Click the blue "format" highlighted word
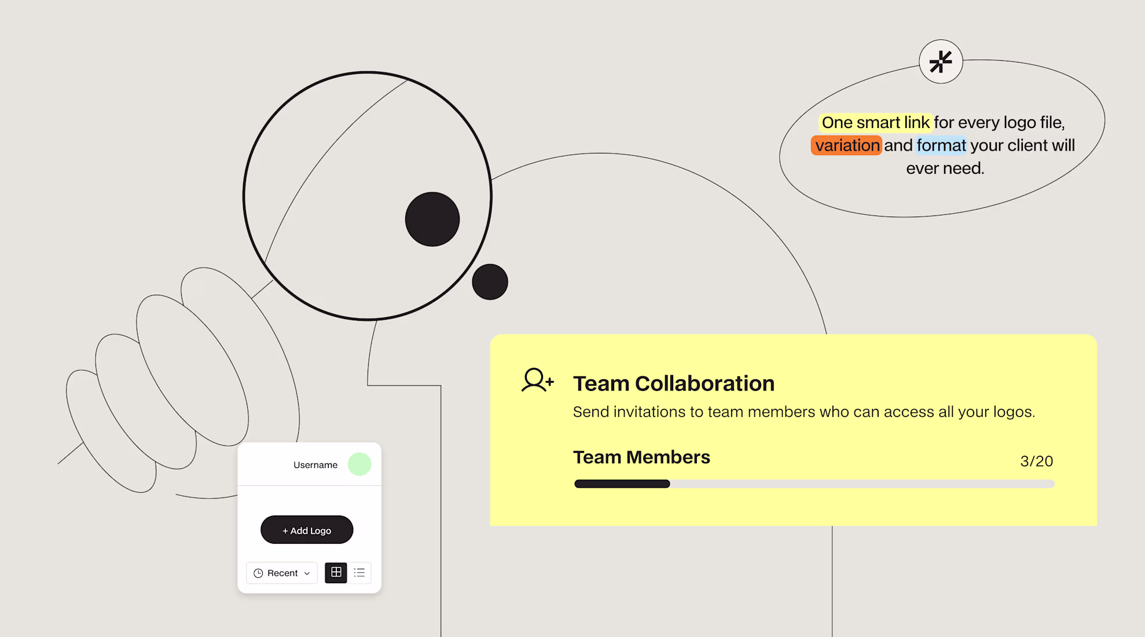Image resolution: width=1145 pixels, height=637 pixels. (x=941, y=145)
